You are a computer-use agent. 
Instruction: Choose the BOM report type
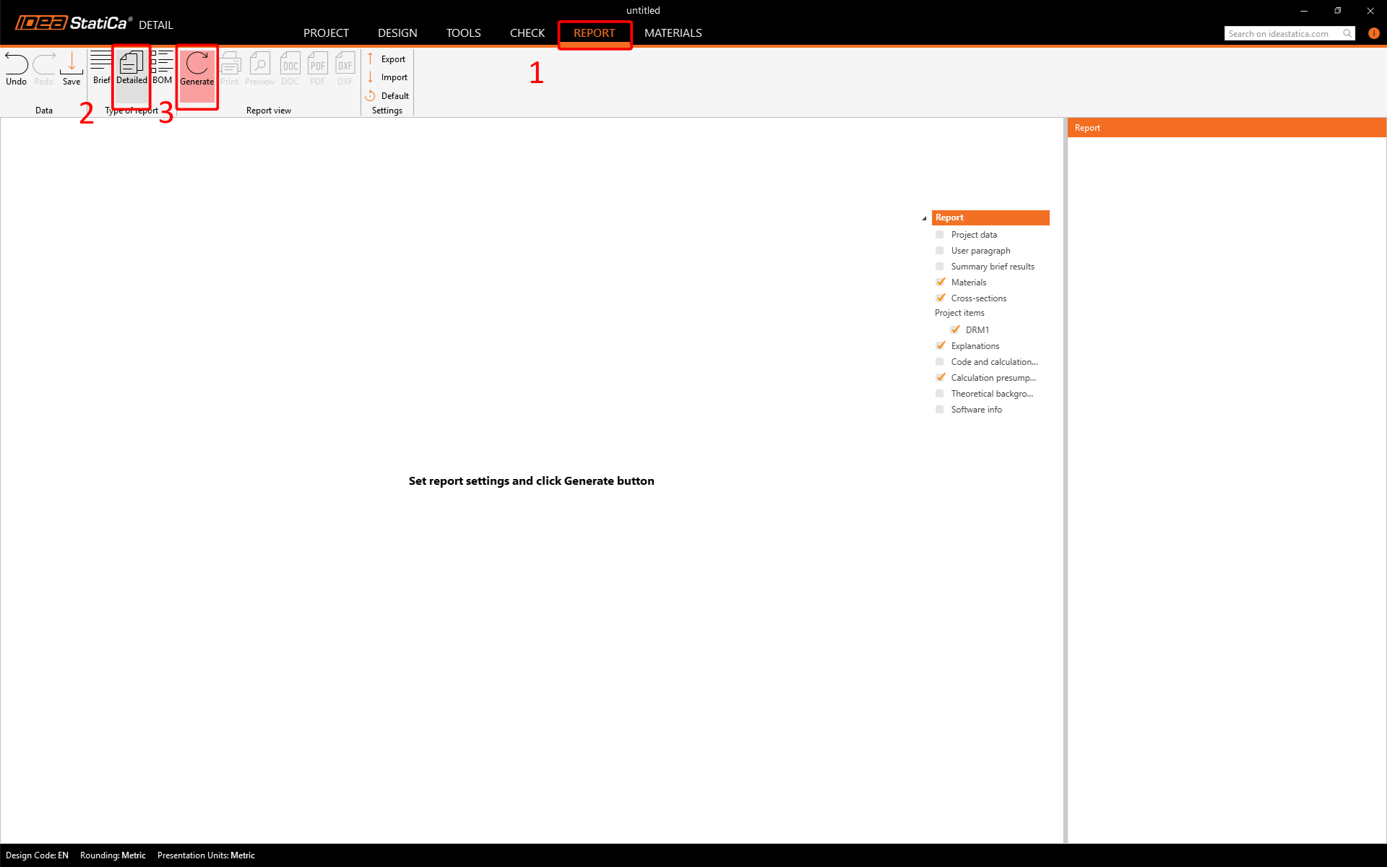tap(163, 69)
